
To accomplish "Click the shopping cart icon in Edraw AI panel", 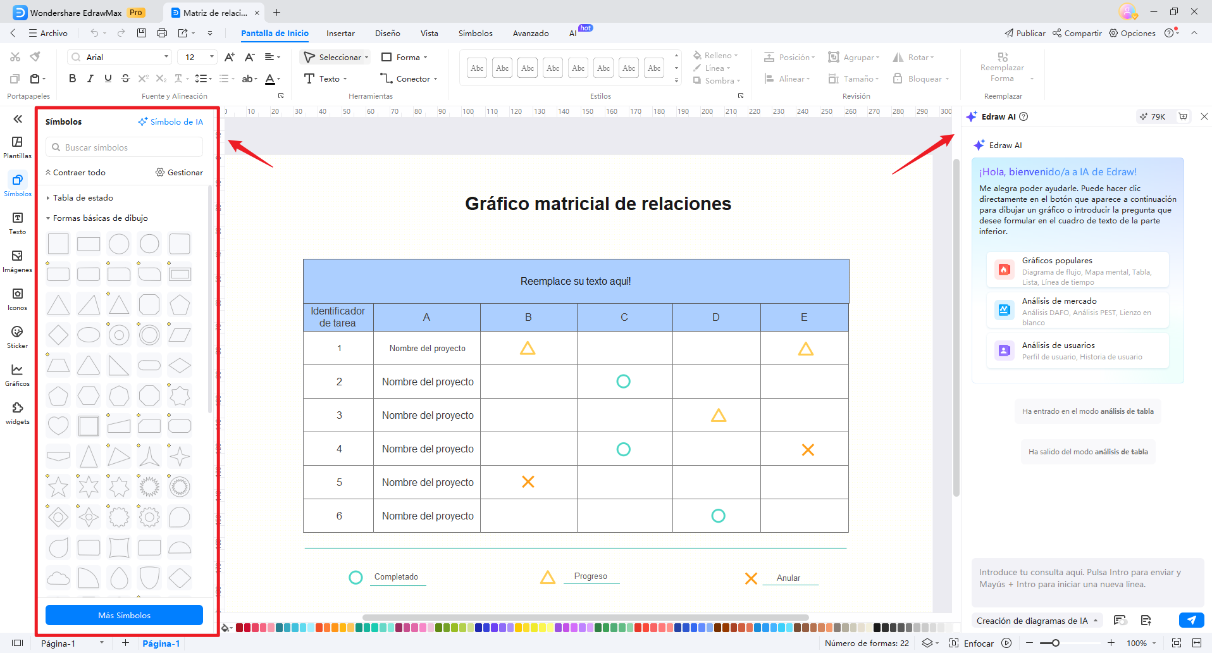I will coord(1183,116).
